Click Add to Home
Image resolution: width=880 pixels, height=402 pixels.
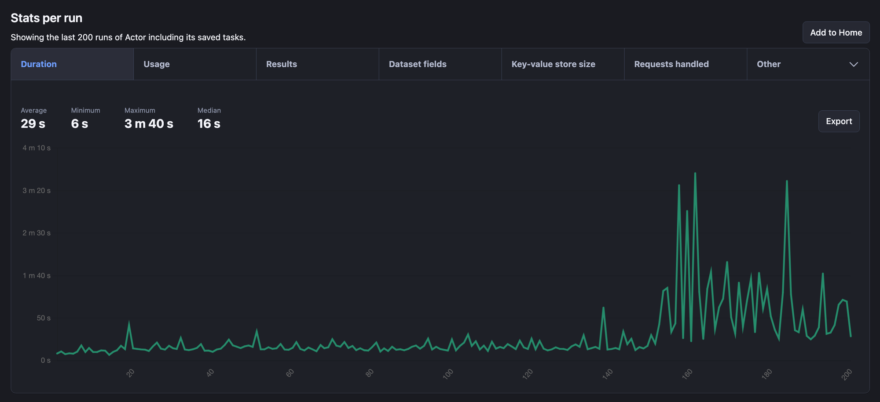point(836,32)
